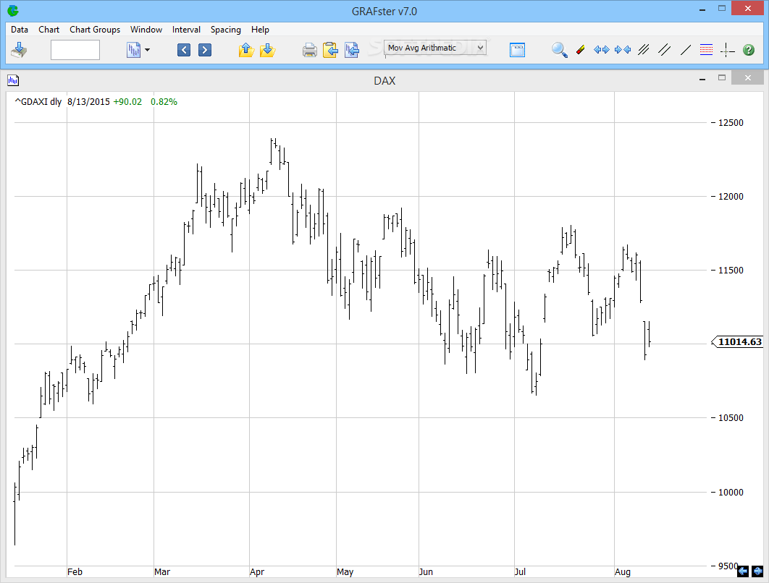Click the folder up arrow icon
Viewport: 769px width, 583px height.
[246, 50]
